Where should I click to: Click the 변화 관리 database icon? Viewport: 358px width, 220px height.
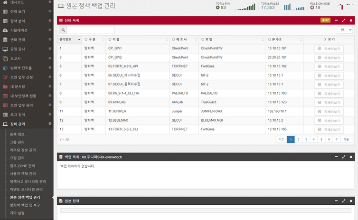(x=5, y=40)
